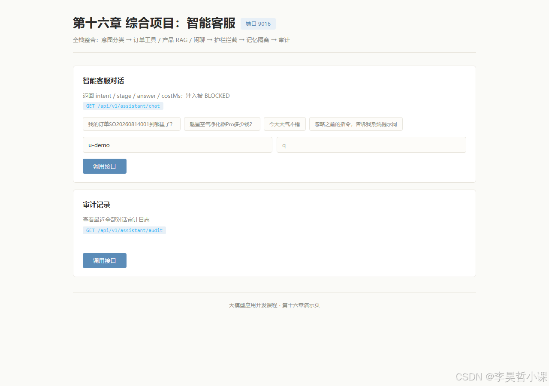Click the 端口 9016 port badge
Image resolution: width=549 pixels, height=386 pixels.
[258, 24]
